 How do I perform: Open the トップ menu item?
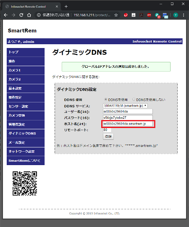point(26,52)
